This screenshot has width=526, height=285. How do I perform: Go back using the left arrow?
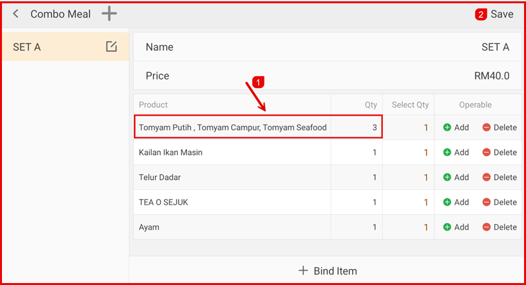pyautogui.click(x=16, y=14)
